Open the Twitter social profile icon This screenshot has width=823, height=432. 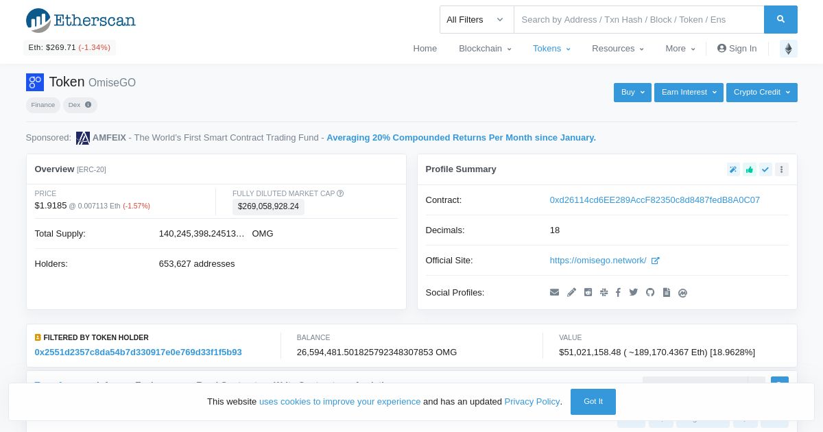633,292
